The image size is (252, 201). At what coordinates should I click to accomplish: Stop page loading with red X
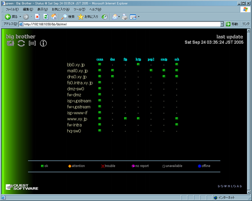pos(37,16)
